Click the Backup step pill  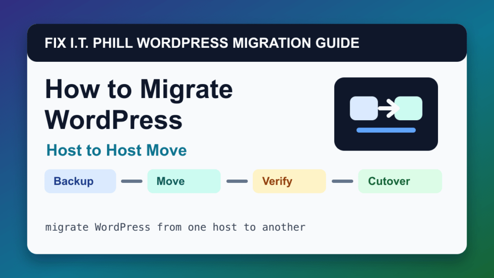[80, 181]
